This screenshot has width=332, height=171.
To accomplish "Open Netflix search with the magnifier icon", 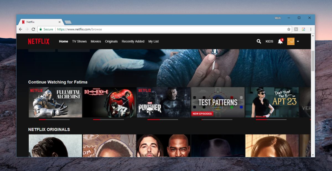I will (259, 41).
